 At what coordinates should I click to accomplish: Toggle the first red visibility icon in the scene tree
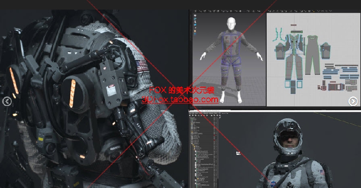214,135
